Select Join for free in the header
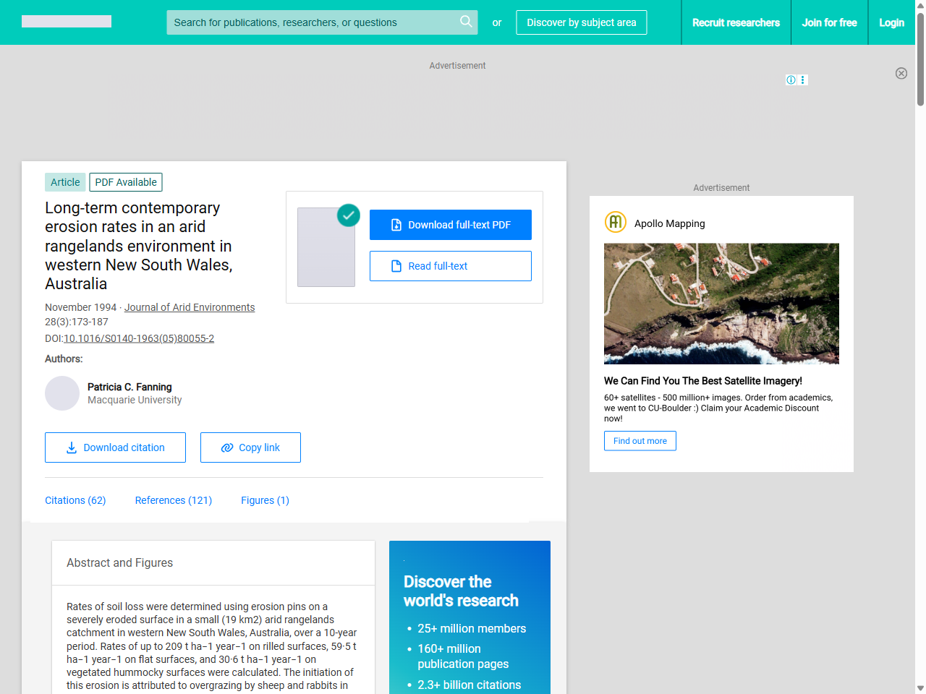Screen dimensions: 926x694 pos(829,22)
